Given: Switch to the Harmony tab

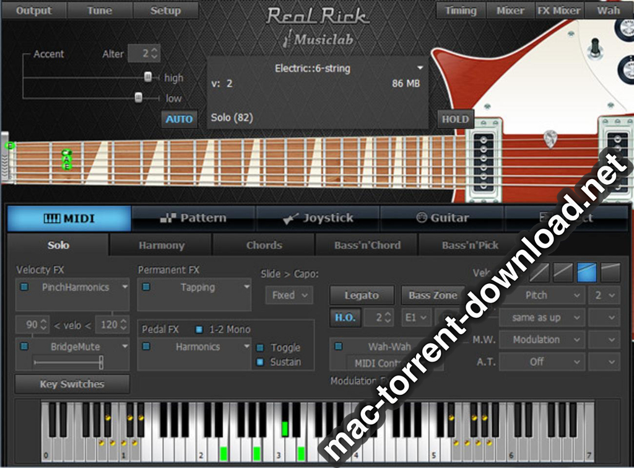Looking at the screenshot, I should tap(161, 245).
